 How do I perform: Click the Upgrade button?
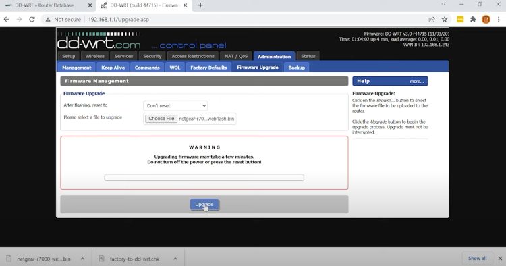204,205
